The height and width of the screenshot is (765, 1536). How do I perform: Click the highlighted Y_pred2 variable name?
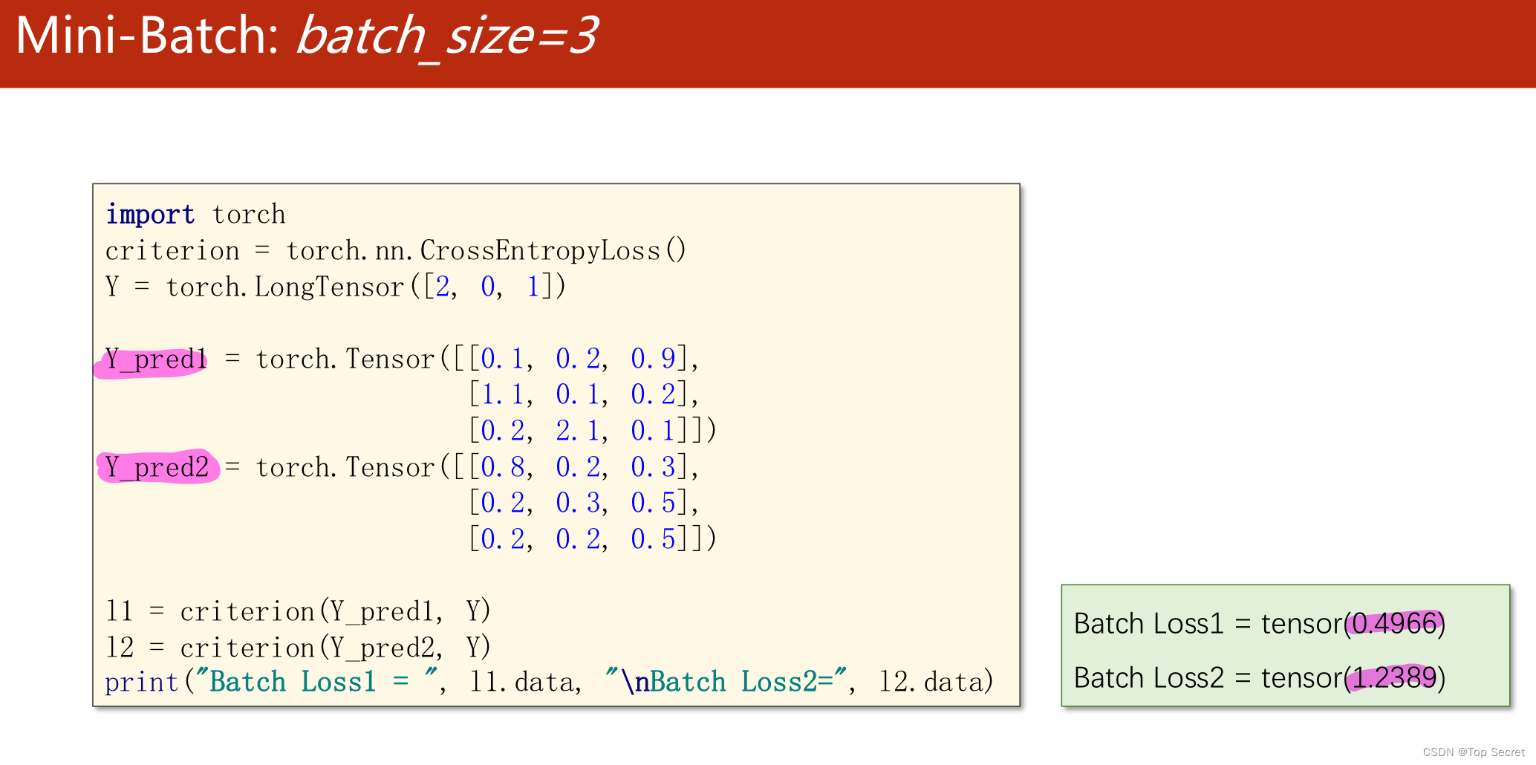point(157,467)
